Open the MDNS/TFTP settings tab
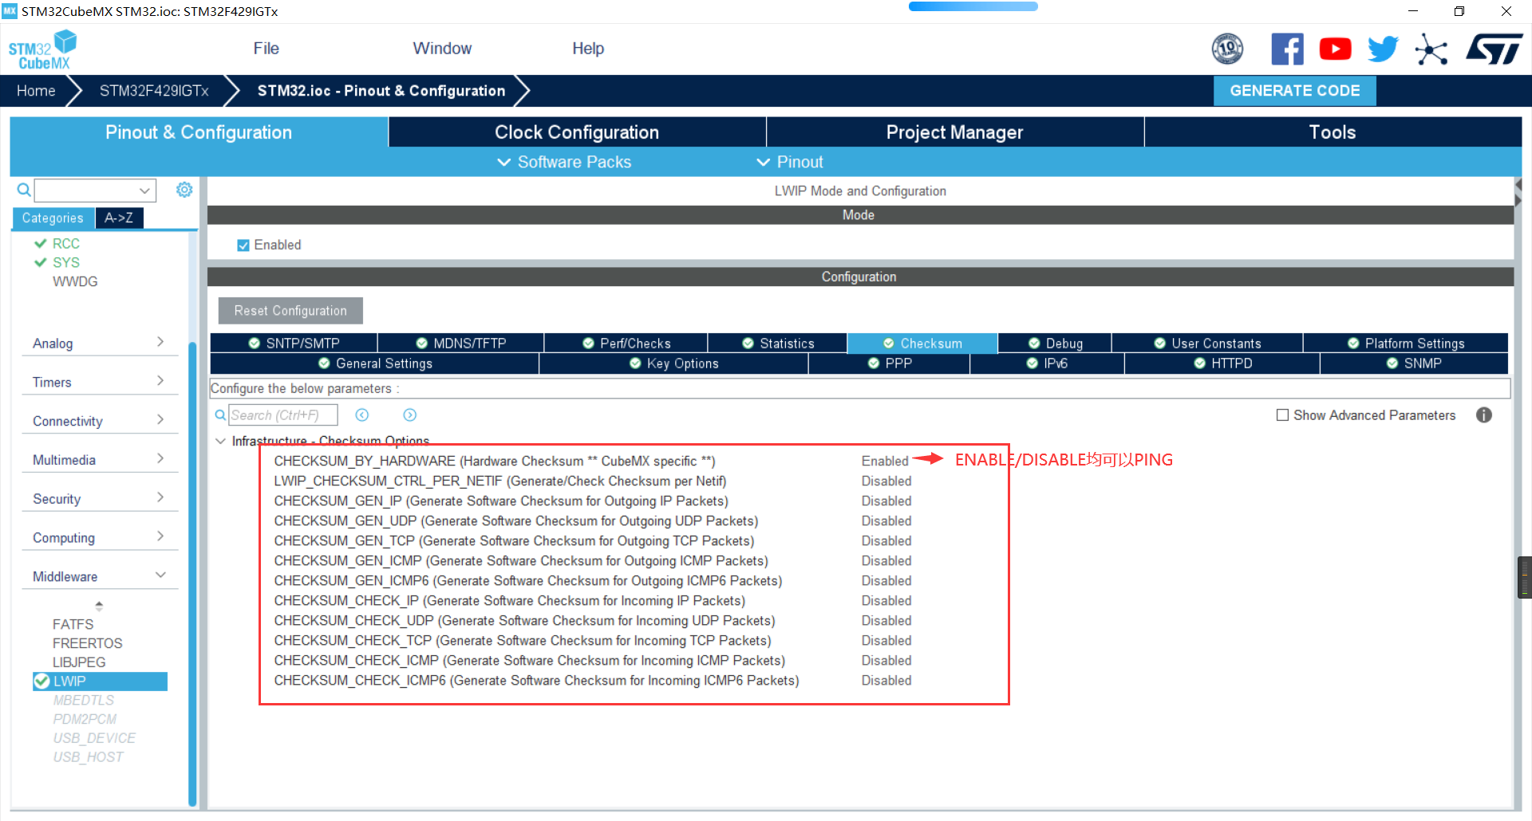 461,344
